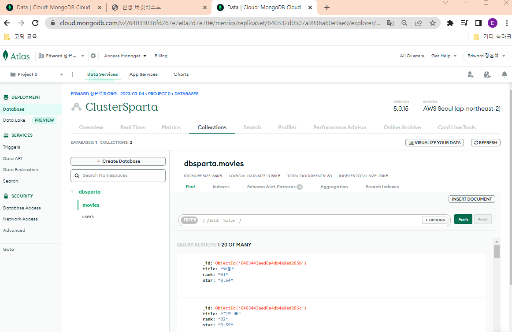The height and width of the screenshot is (332, 512).
Task: Open the Metrics cluster tab
Action: coord(171,127)
